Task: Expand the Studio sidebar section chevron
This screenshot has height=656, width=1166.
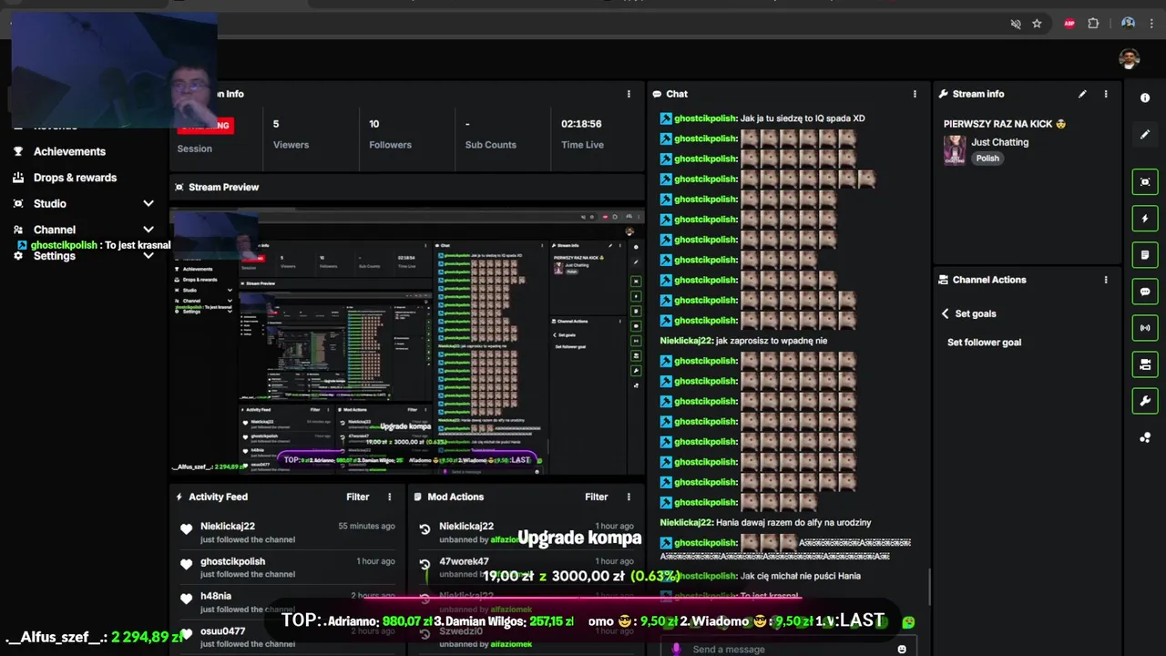Action: 148,203
